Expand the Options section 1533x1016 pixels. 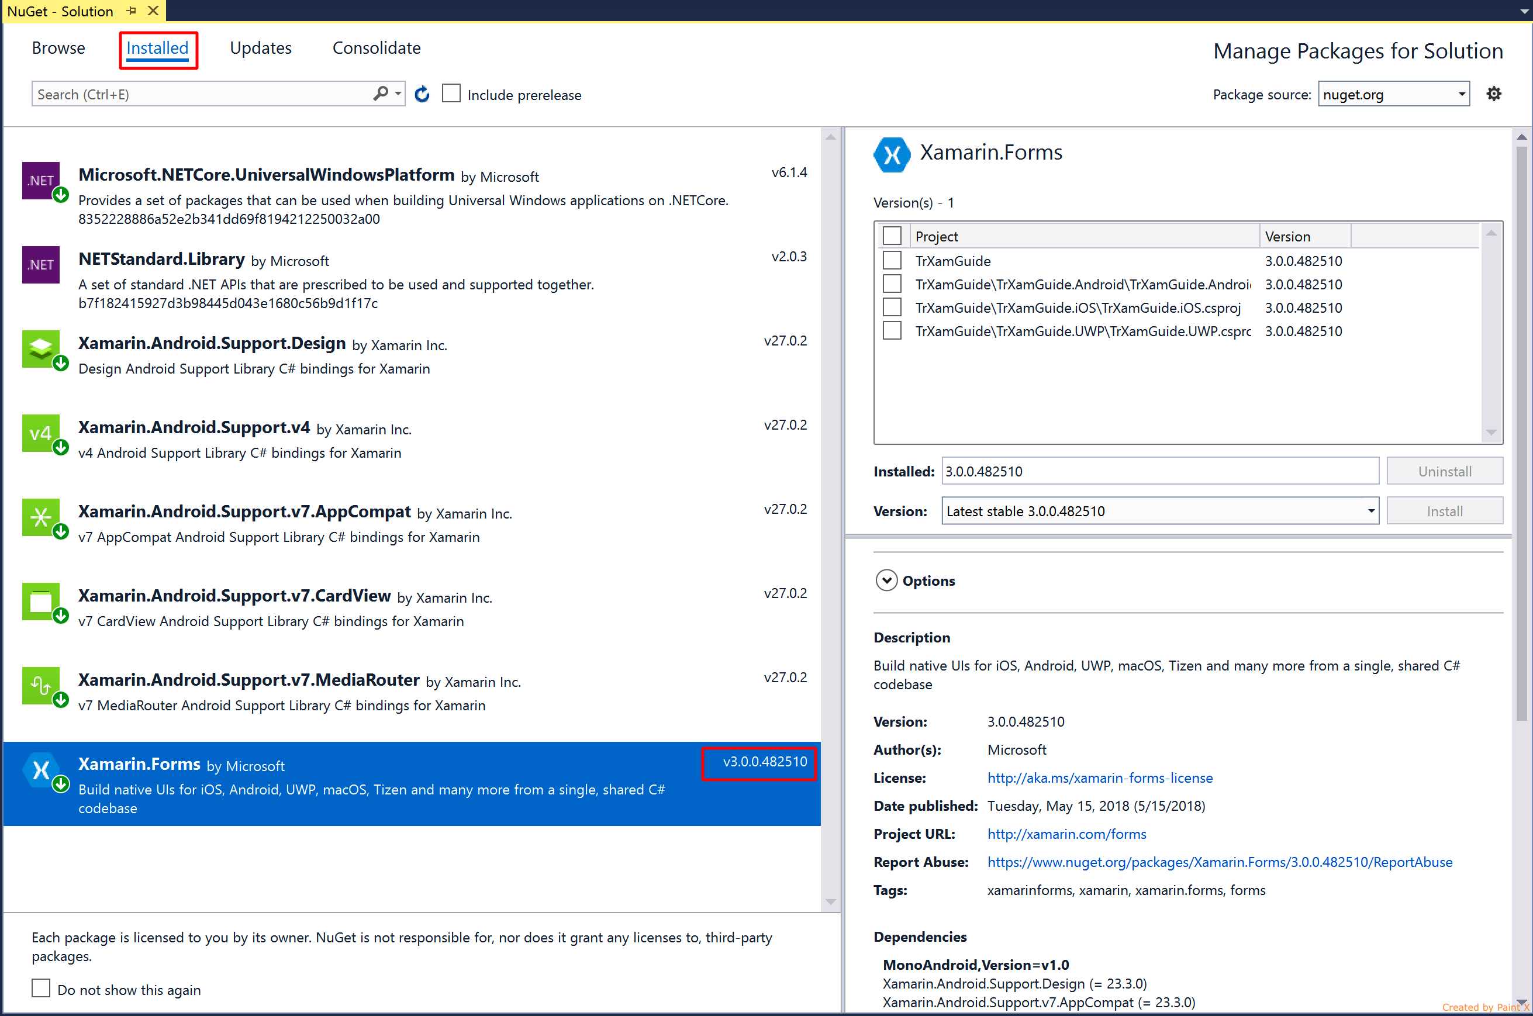pos(886,580)
